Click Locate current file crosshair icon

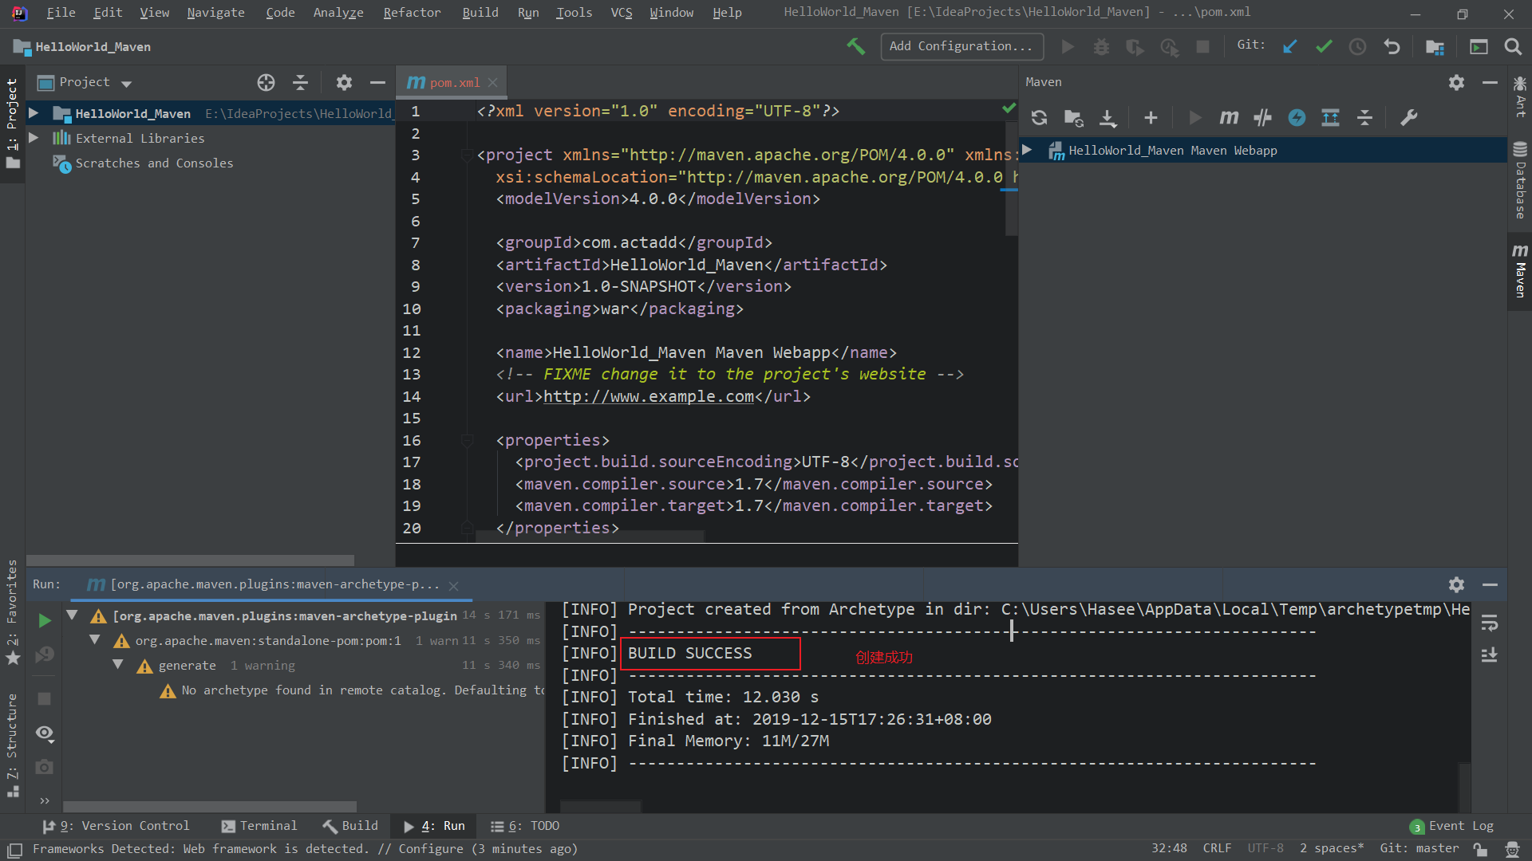pyautogui.click(x=266, y=82)
